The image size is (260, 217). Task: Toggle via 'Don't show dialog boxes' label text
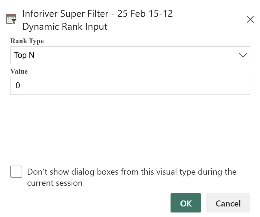[132, 172]
